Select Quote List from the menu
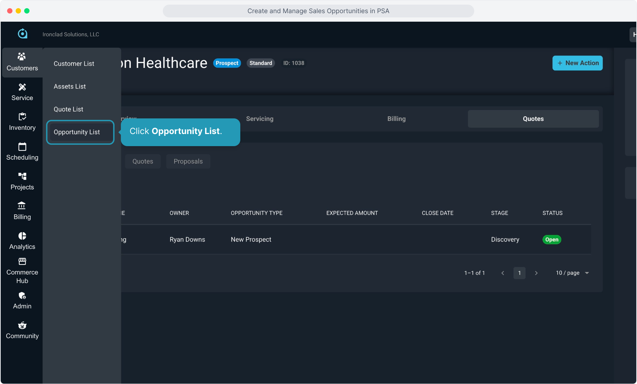 click(68, 109)
